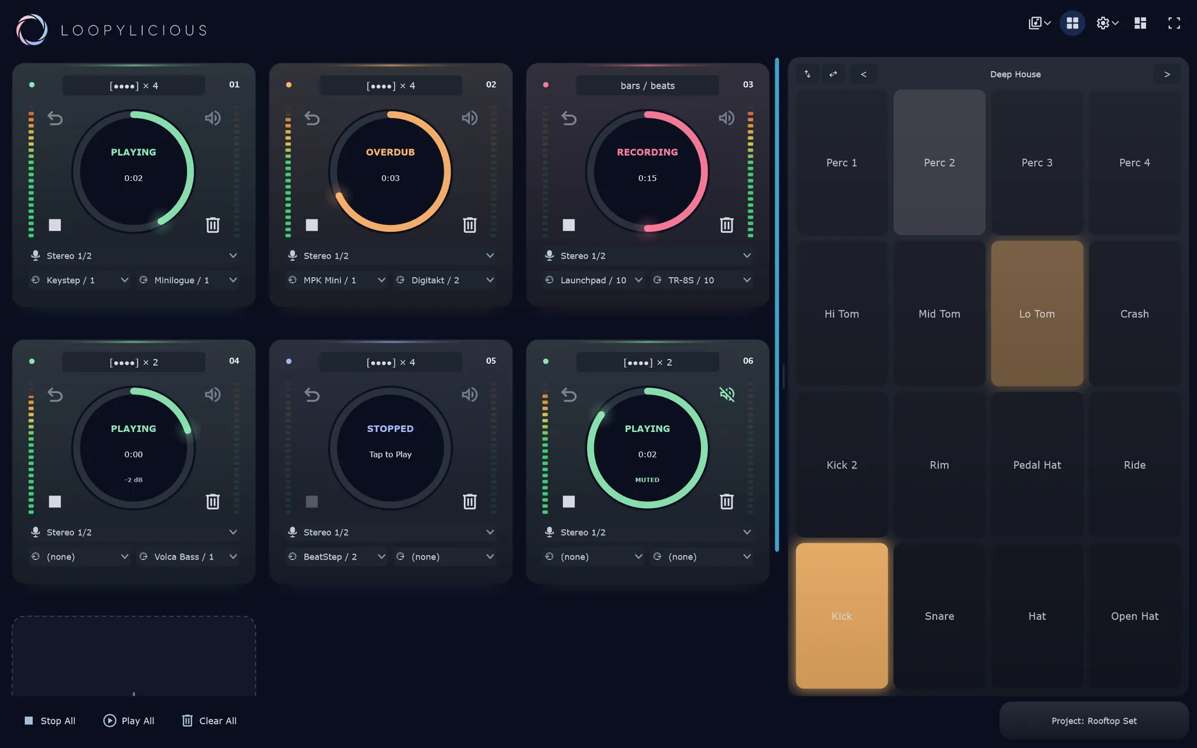The width and height of the screenshot is (1197, 748).
Task: Click loop 04 length field × 2
Action: pos(133,362)
